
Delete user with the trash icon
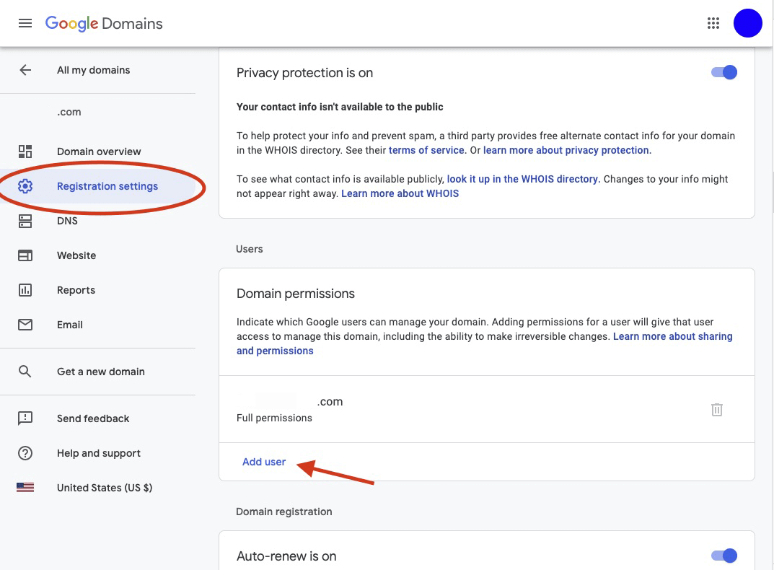(717, 410)
